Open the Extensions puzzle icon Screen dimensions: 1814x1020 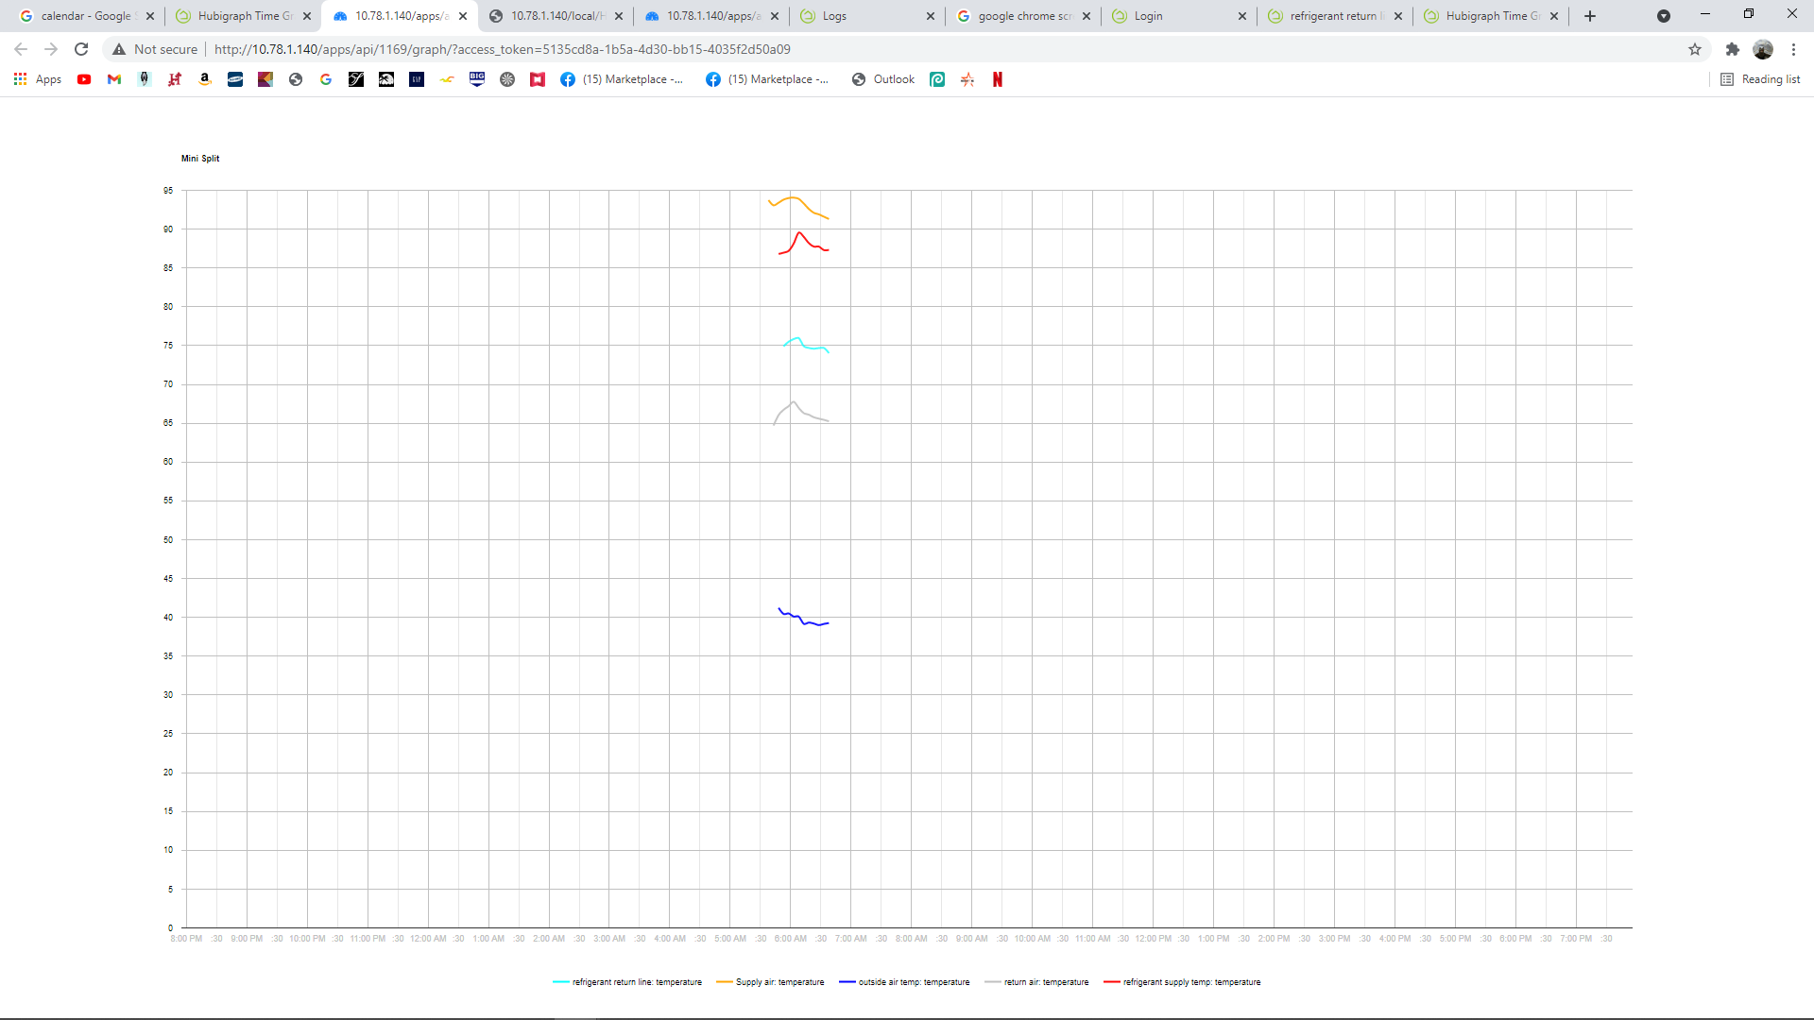pyautogui.click(x=1732, y=49)
